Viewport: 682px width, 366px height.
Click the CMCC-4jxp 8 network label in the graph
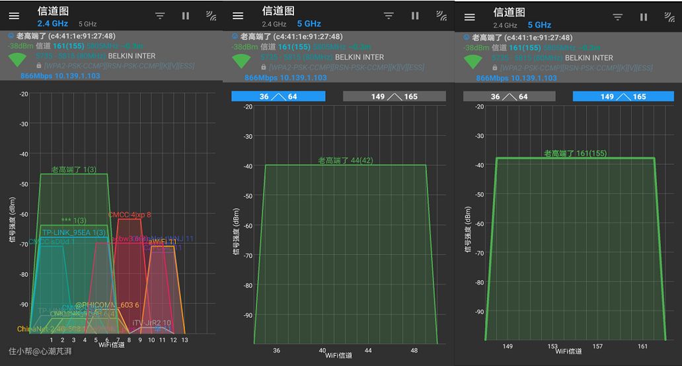[130, 215]
